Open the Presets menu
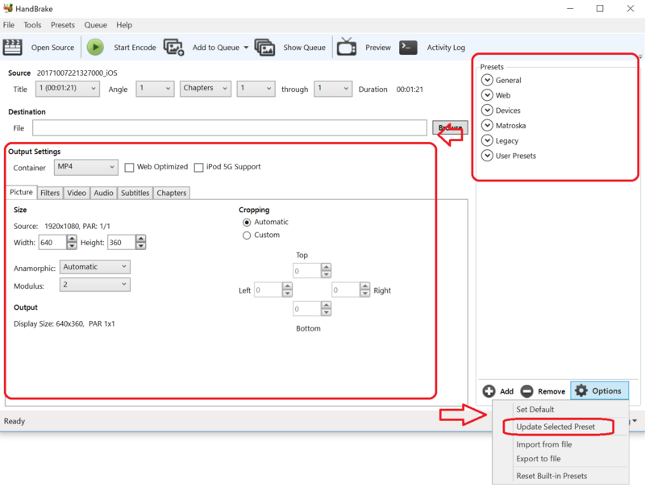645x492 pixels. click(63, 25)
